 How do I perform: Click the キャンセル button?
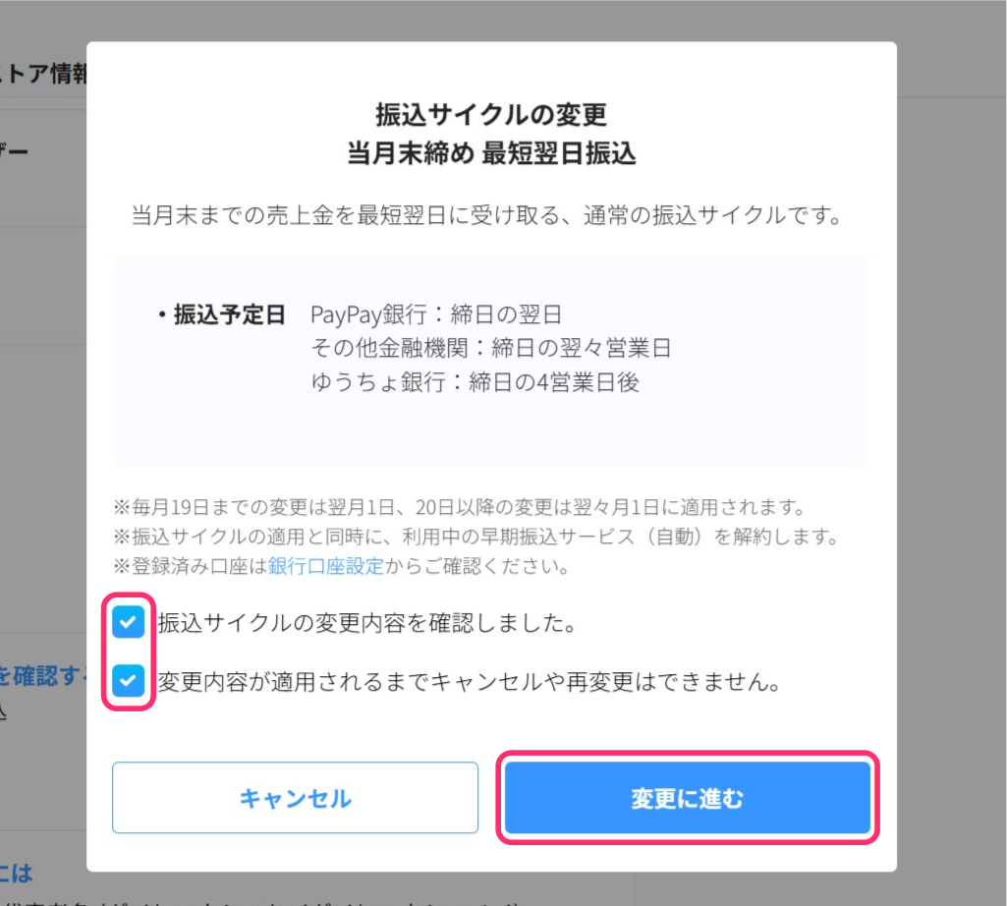coord(295,797)
